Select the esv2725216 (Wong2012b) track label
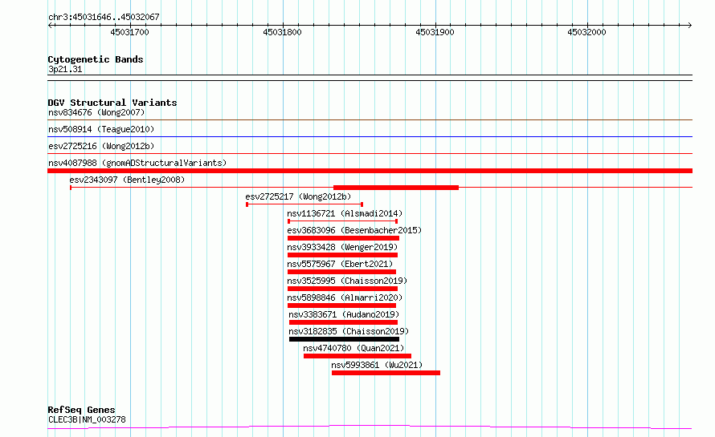715x437 pixels. pyautogui.click(x=100, y=146)
